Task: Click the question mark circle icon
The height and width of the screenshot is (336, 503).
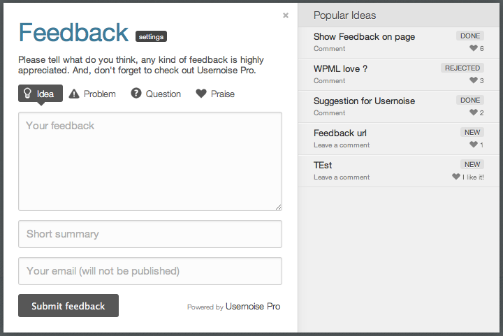Action: click(136, 94)
